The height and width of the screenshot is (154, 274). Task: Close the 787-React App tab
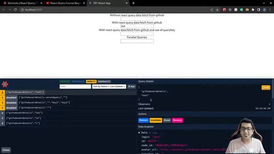click(x=127, y=3)
